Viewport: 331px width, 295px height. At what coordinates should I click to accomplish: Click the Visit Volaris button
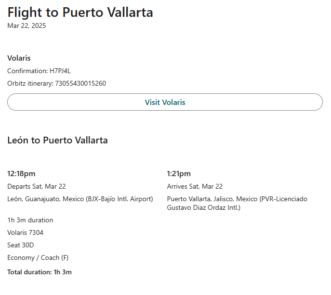click(165, 103)
